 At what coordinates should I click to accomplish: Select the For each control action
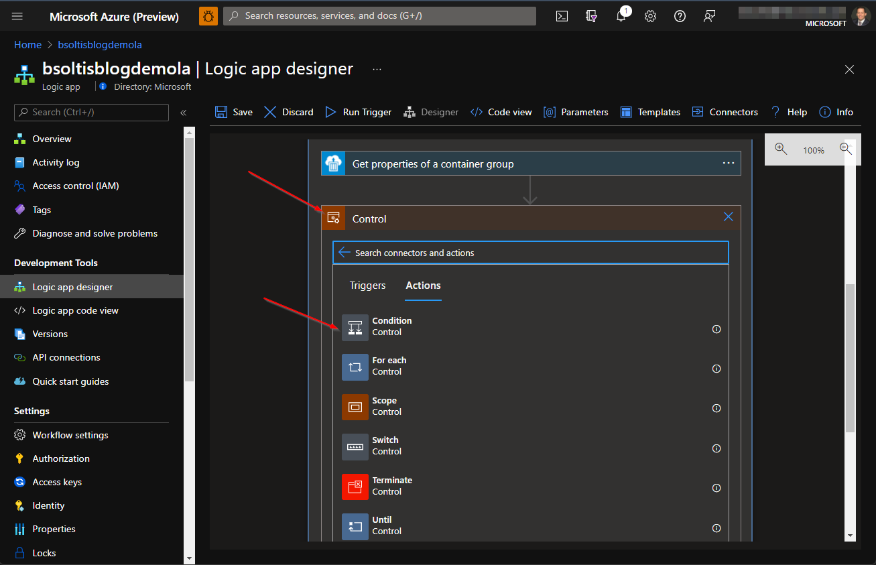(389, 365)
